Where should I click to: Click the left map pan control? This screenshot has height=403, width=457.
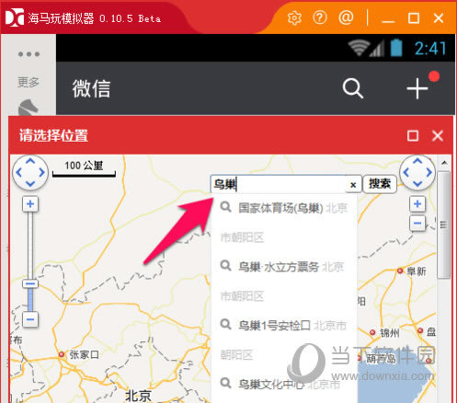[30, 172]
